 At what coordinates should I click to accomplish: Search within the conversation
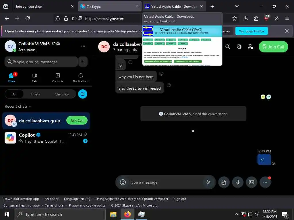(227, 47)
